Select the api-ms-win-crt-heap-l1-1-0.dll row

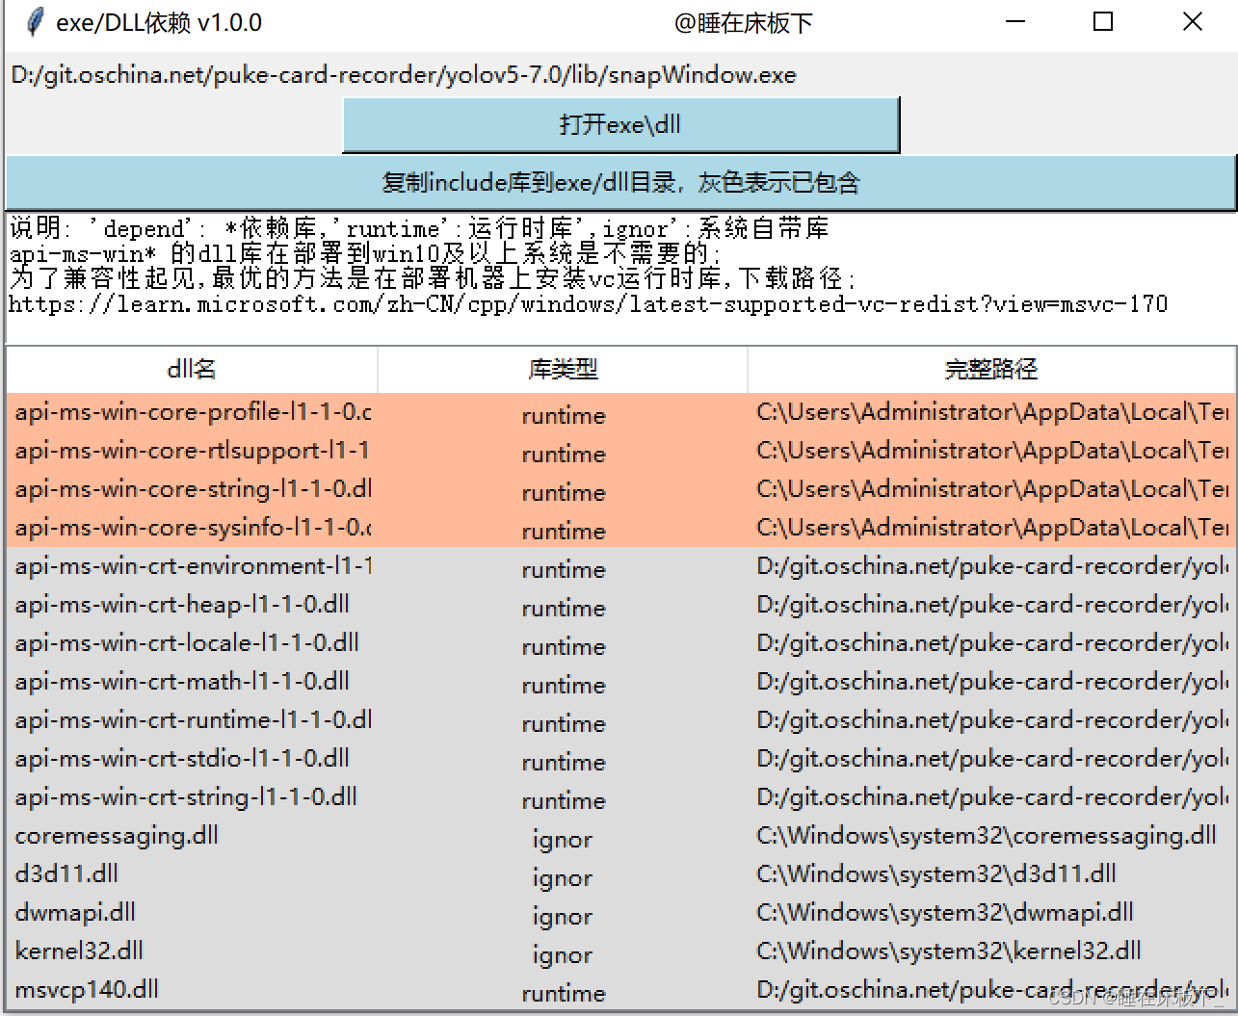(x=620, y=605)
